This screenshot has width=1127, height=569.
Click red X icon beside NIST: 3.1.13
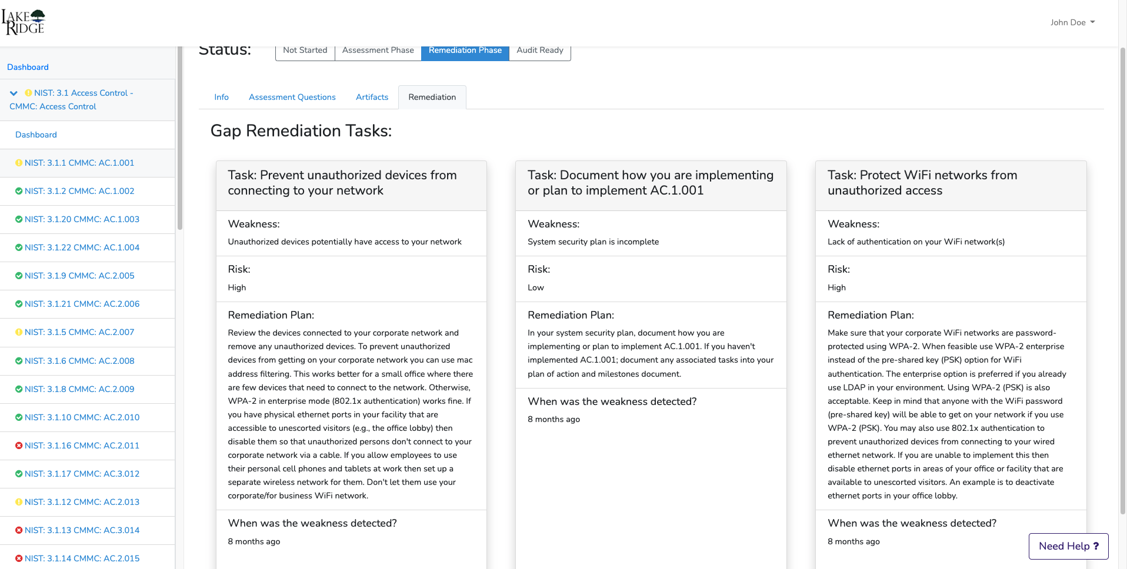[x=19, y=530]
